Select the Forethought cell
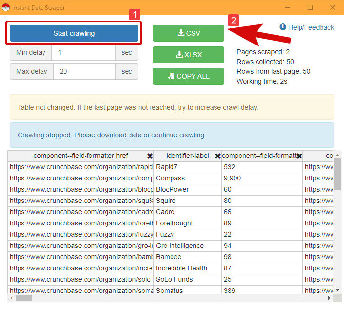This screenshot has width=344, height=314. [188, 223]
